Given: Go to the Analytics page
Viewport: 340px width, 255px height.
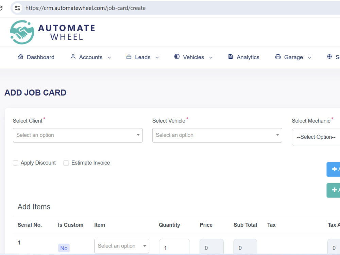Looking at the screenshot, I should click(248, 57).
